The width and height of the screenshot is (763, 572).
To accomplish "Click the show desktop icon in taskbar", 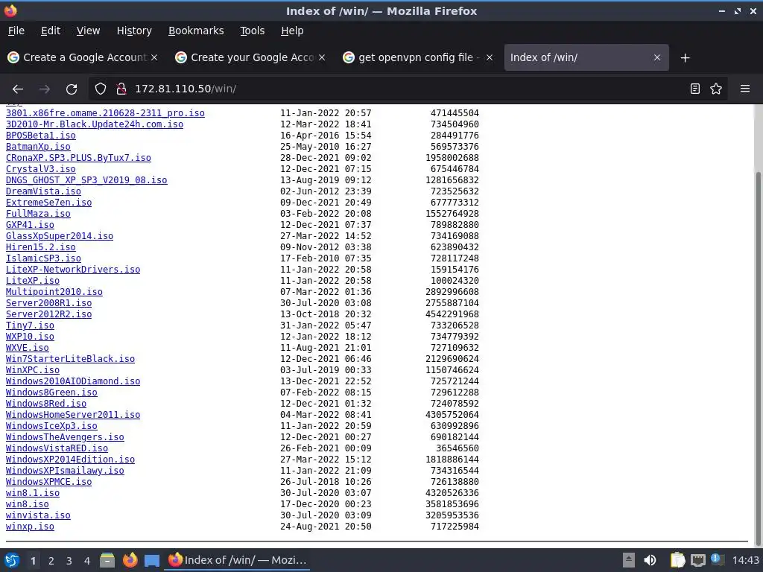I will (152, 560).
